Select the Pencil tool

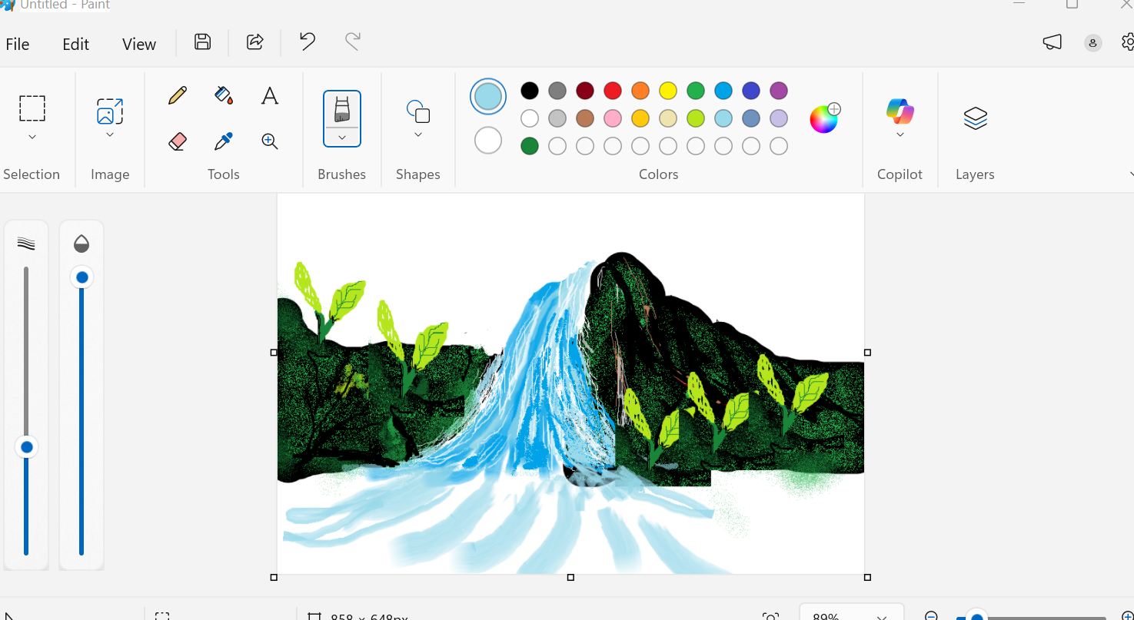[x=176, y=94]
